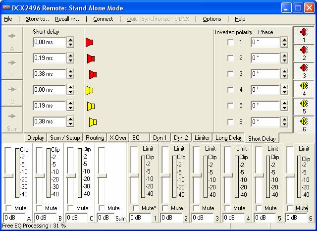
Task: Expand the Phase dropdown for output 5
Action: coord(284,106)
